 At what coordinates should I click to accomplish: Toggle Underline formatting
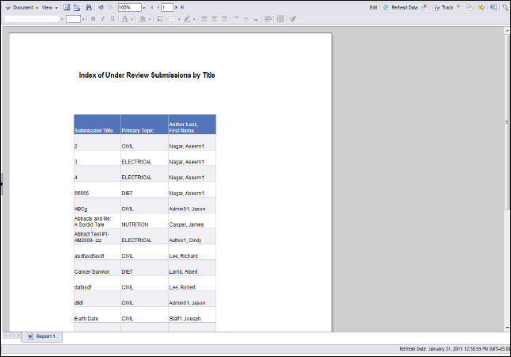point(112,18)
